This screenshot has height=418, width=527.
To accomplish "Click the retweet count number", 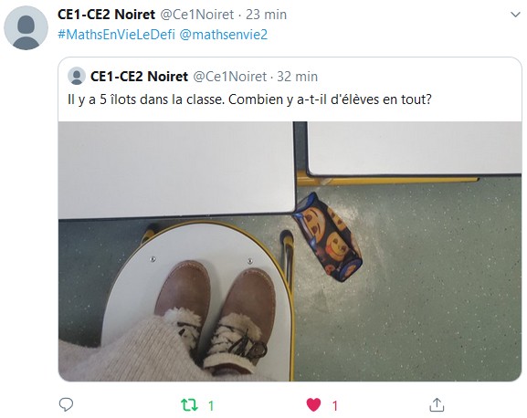I will (x=211, y=405).
